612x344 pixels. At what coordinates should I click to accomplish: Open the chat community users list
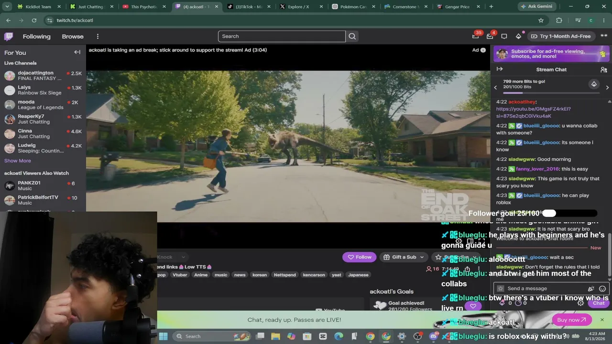[x=603, y=70]
